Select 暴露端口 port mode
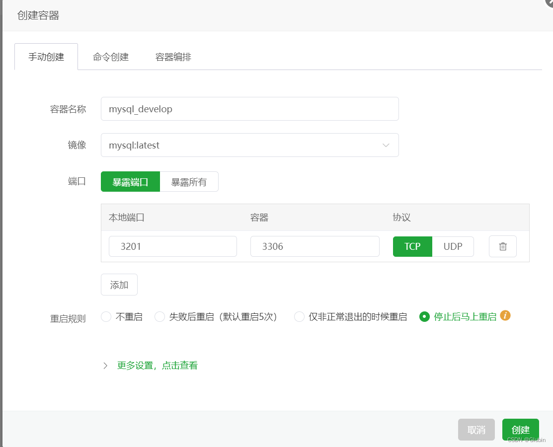The height and width of the screenshot is (447, 553). [x=131, y=182]
